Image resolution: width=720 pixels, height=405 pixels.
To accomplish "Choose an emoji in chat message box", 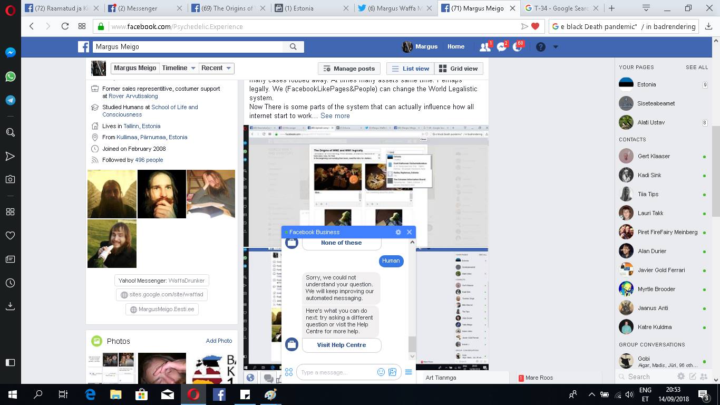I will click(x=381, y=372).
